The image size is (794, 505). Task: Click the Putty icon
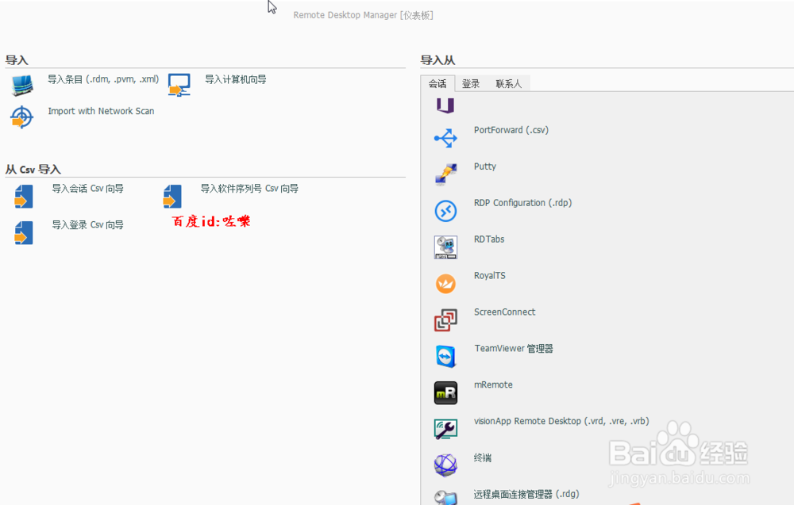[x=445, y=174]
